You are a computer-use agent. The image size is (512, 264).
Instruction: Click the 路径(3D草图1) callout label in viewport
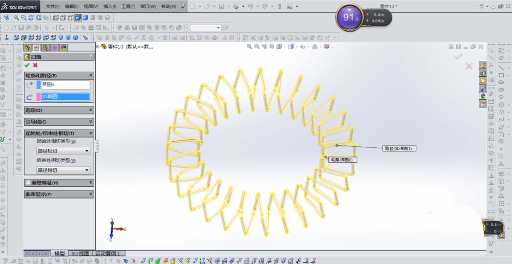coord(399,148)
